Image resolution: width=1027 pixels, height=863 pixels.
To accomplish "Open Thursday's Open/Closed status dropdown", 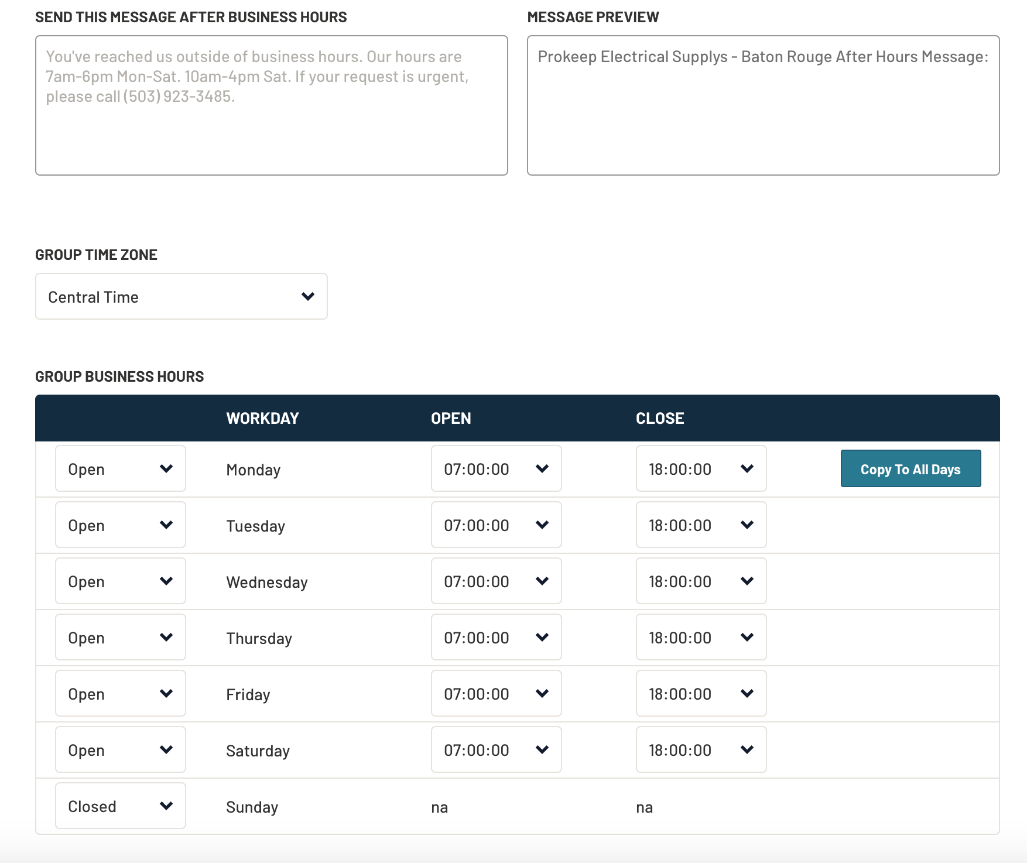I will tap(120, 638).
